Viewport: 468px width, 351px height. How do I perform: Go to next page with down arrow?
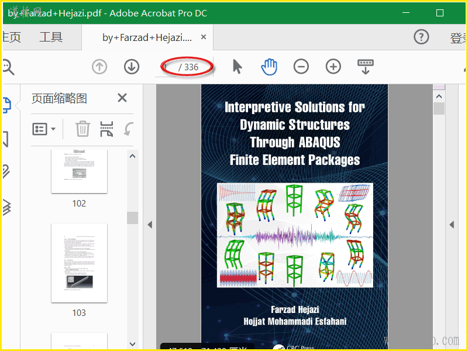(x=132, y=67)
